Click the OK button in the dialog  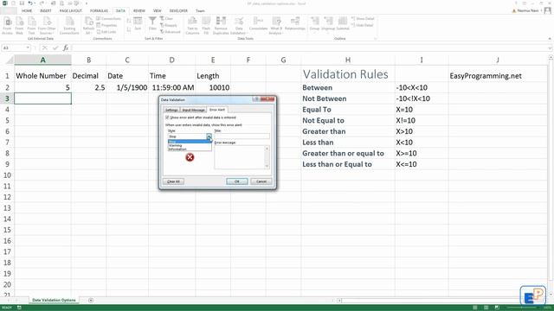pyautogui.click(x=236, y=181)
